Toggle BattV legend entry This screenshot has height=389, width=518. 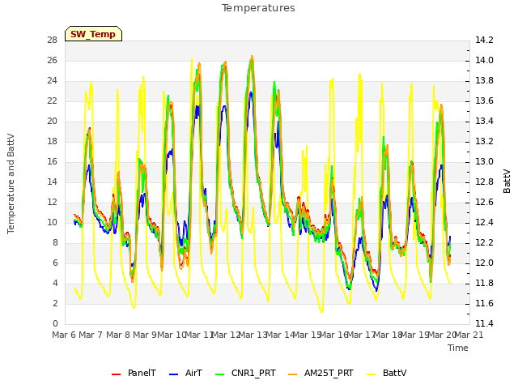387,373
